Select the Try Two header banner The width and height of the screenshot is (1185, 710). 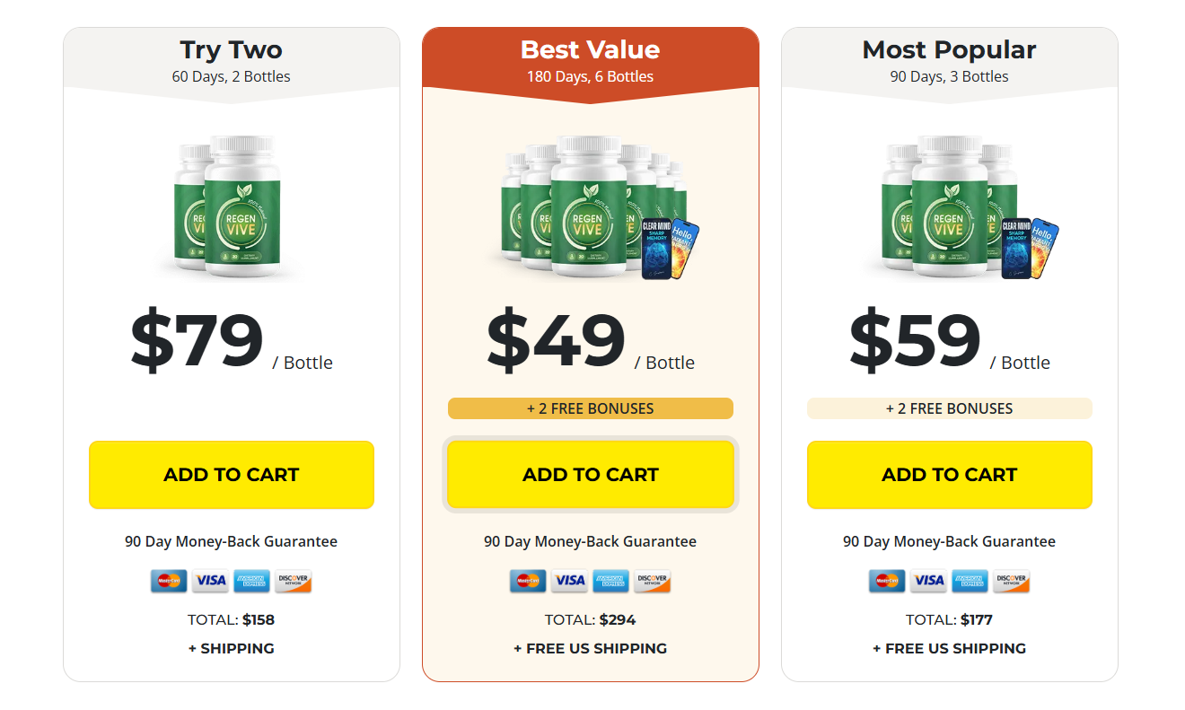pyautogui.click(x=232, y=60)
